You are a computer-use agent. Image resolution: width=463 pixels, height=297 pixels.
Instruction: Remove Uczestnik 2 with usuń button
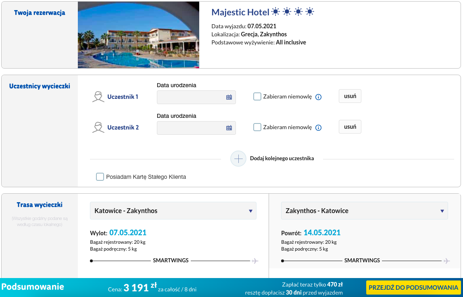coord(350,127)
